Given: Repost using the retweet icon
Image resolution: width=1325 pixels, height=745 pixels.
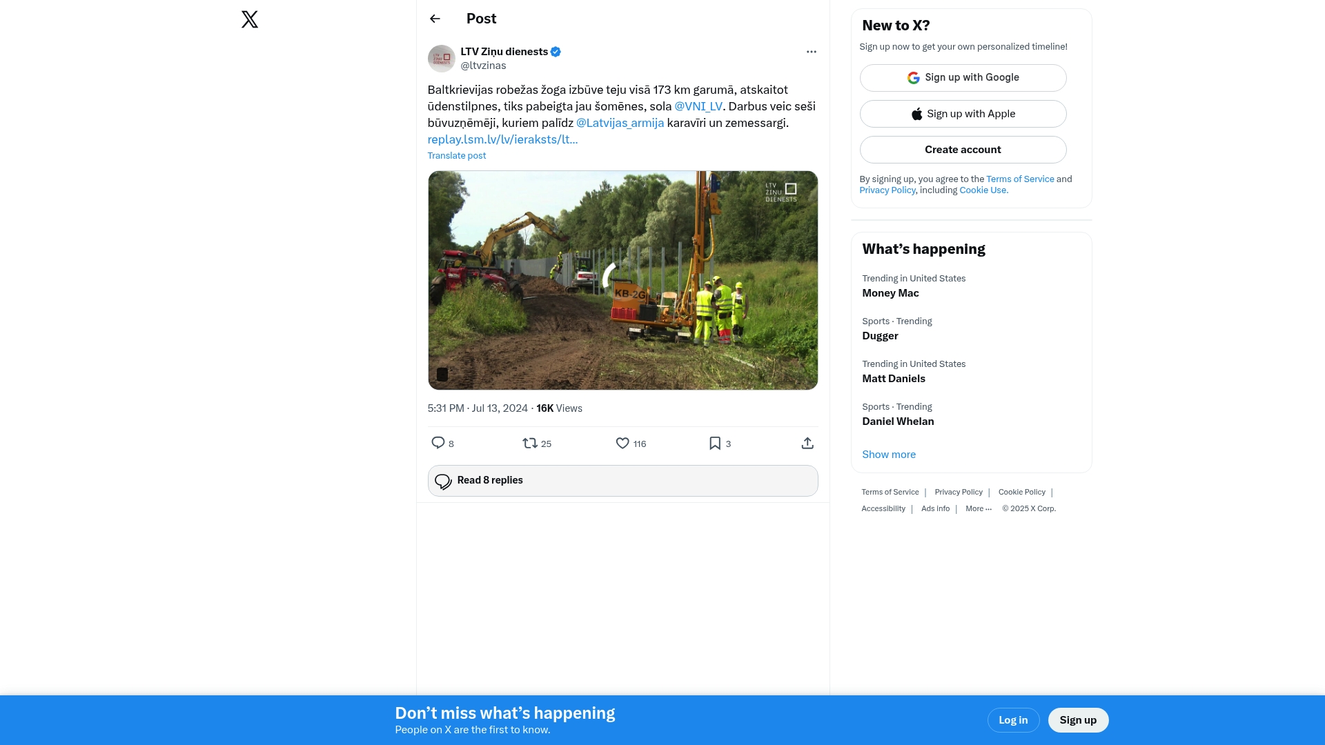Looking at the screenshot, I should click(529, 443).
